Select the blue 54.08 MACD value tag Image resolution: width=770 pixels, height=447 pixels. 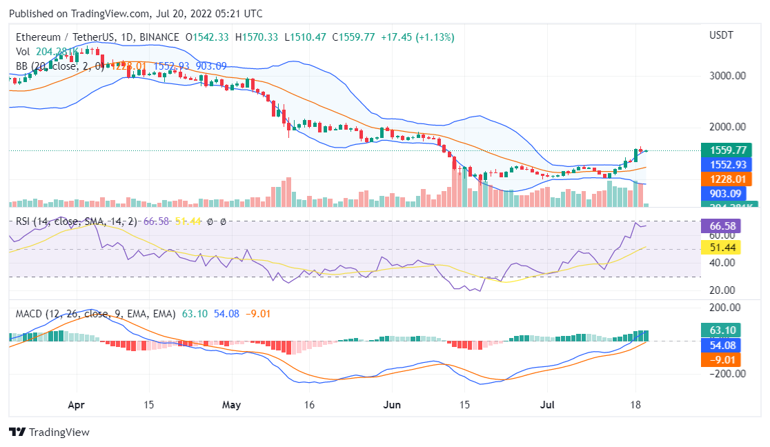720,344
